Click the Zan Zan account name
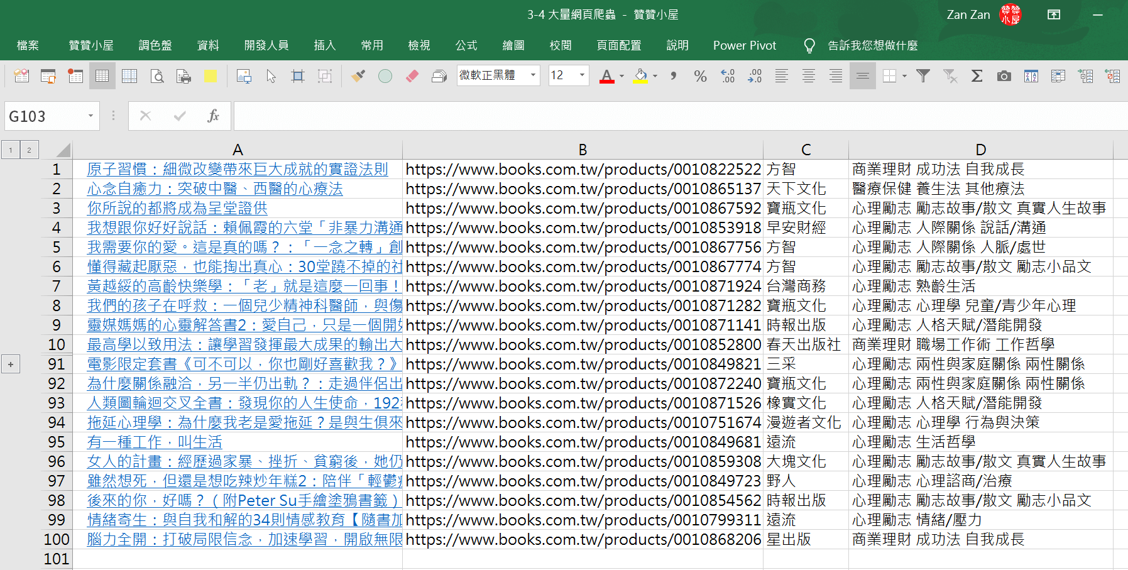The image size is (1128, 570). click(968, 14)
